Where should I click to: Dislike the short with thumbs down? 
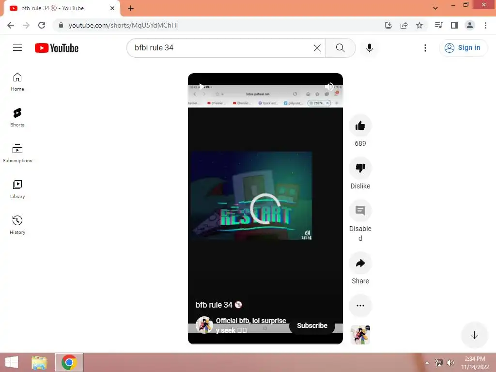(360, 168)
